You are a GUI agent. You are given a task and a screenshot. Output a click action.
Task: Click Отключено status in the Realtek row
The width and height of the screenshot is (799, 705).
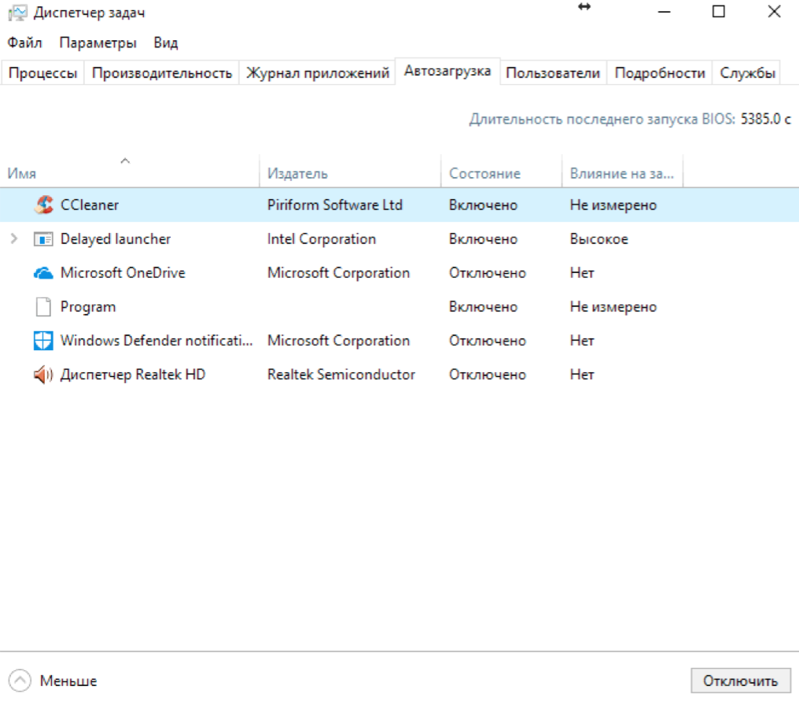click(487, 375)
